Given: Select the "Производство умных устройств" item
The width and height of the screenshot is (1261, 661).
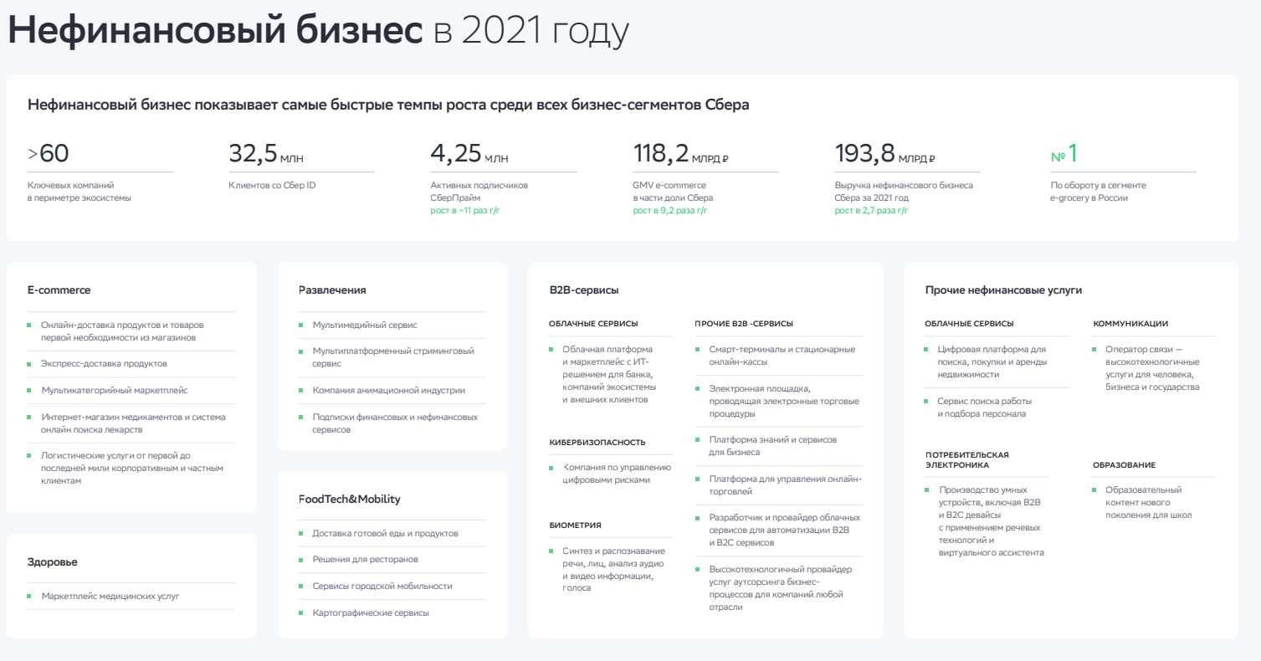Looking at the screenshot, I should [991, 520].
